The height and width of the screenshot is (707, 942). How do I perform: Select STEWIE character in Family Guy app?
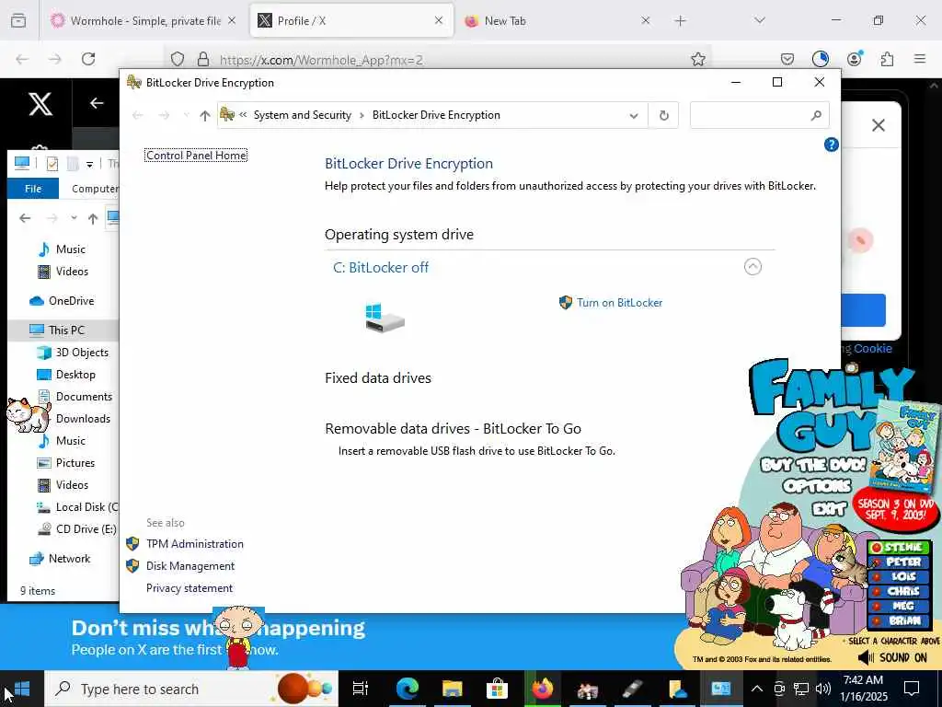click(x=898, y=547)
